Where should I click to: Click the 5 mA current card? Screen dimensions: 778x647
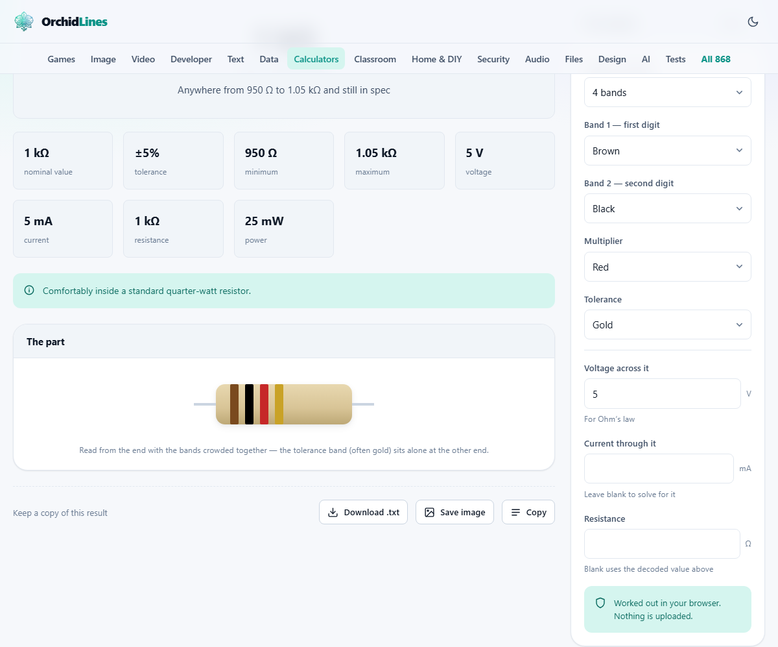click(63, 228)
